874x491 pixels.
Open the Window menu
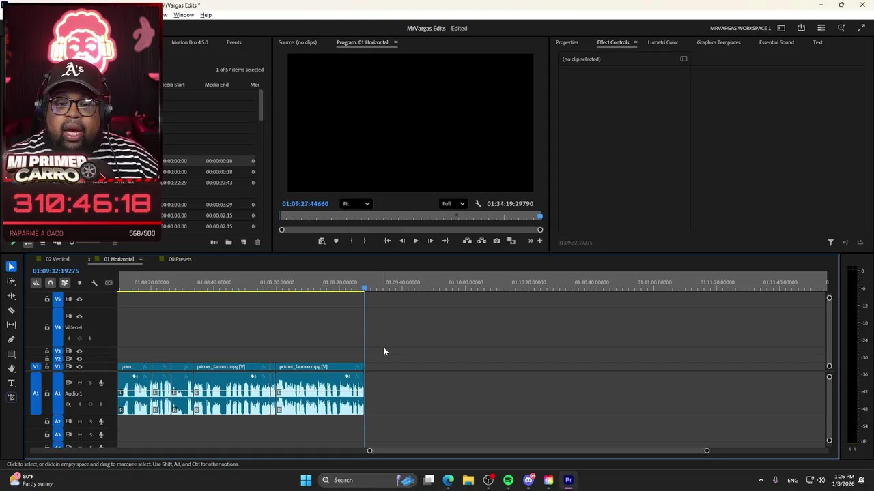(x=184, y=15)
